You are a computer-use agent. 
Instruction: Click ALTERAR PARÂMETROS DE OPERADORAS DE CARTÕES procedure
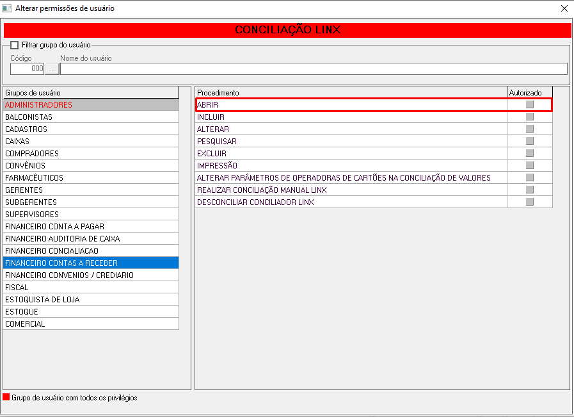pyautogui.click(x=344, y=177)
